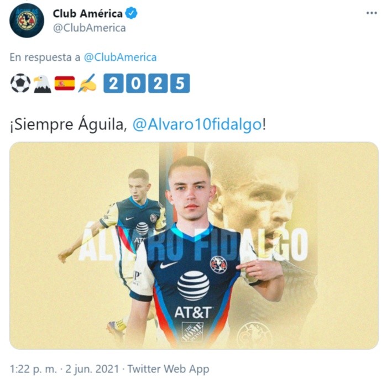Viewport: 387px width, 379px height.
Task: Click the AT&T globe logo on jersey
Action: 193,286
